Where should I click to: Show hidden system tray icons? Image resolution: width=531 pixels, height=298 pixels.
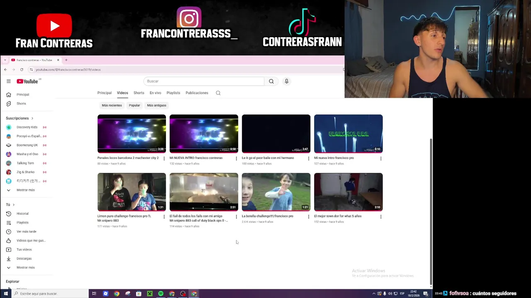[374, 293]
